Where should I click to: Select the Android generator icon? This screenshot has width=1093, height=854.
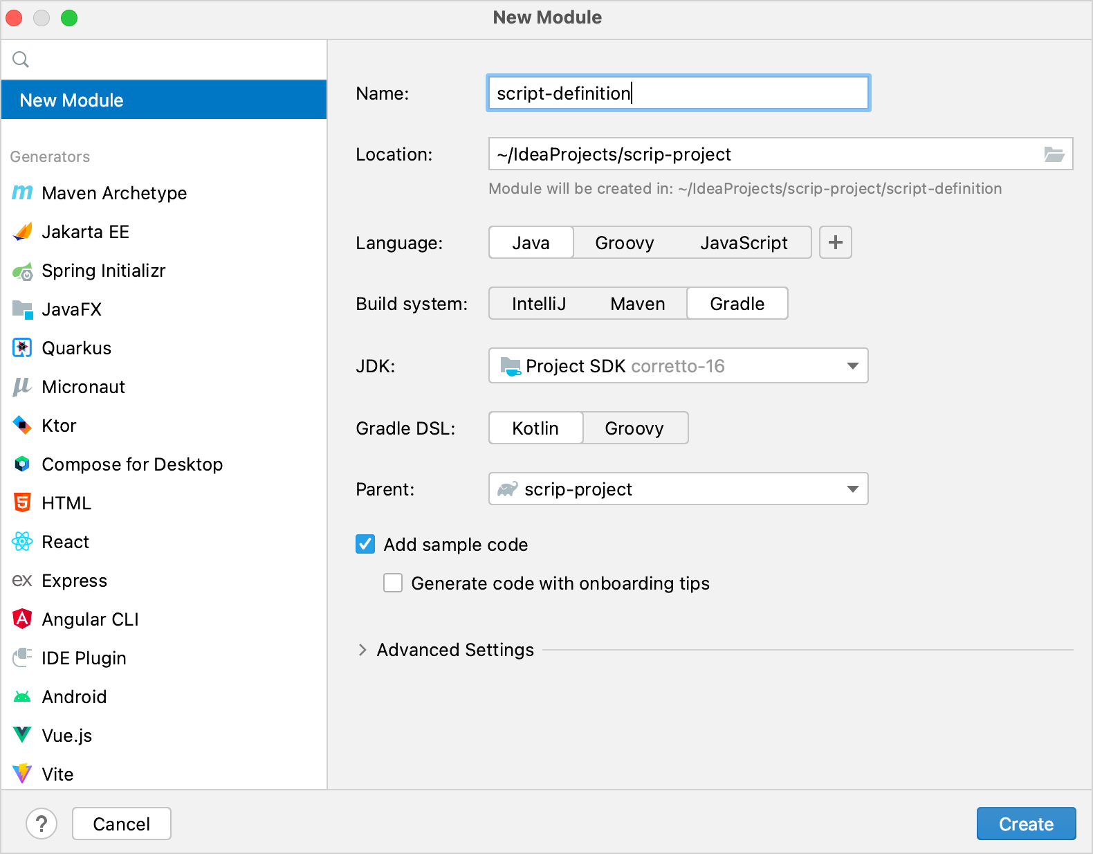[22, 697]
